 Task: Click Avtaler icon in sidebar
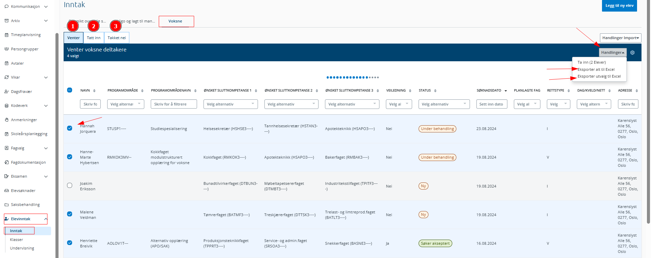coord(6,63)
